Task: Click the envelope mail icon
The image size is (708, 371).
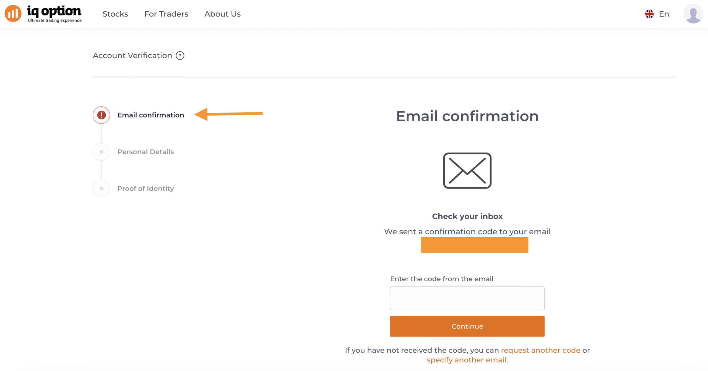Action: click(x=467, y=171)
